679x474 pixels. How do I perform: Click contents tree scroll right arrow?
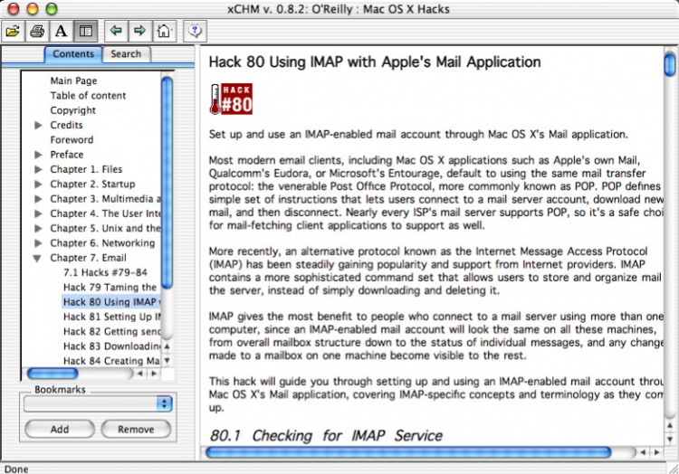point(154,374)
